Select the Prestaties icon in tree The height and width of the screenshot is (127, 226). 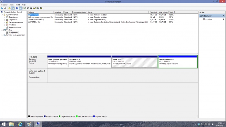click(x=7, y=25)
